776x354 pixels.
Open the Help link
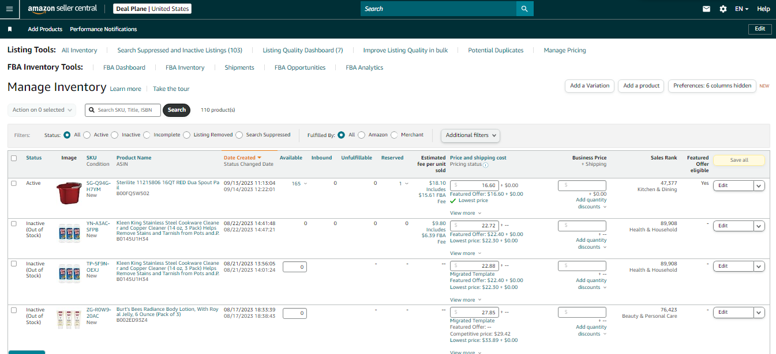[x=763, y=9]
